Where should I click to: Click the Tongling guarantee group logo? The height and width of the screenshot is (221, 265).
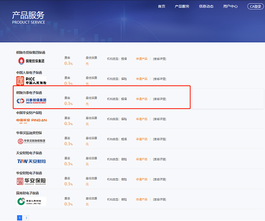31,61
